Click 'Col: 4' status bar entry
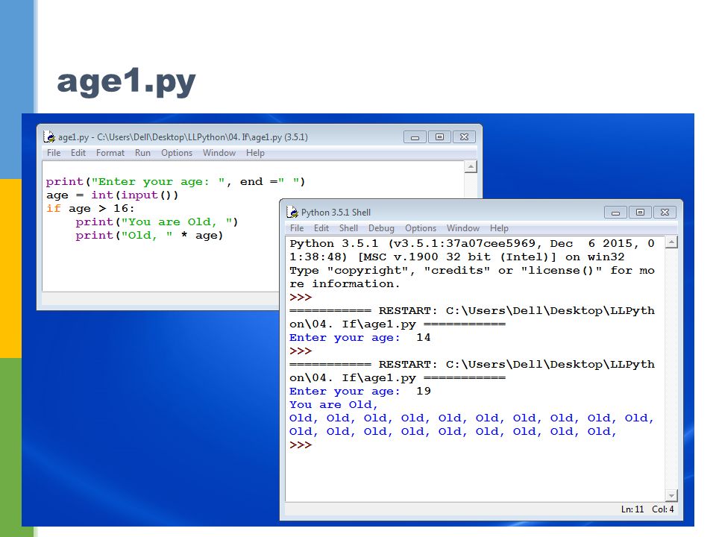 663,509
